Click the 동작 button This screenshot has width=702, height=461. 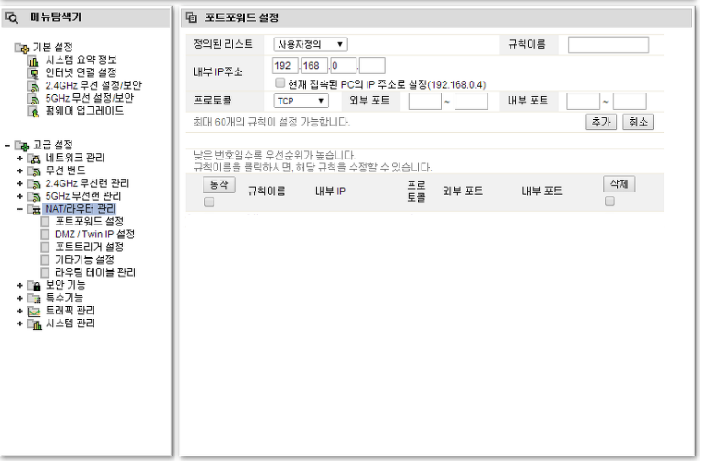[x=219, y=185]
